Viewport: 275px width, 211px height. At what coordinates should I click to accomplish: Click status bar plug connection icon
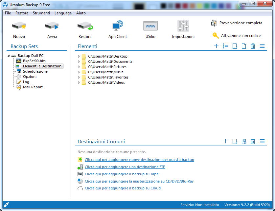6,205
